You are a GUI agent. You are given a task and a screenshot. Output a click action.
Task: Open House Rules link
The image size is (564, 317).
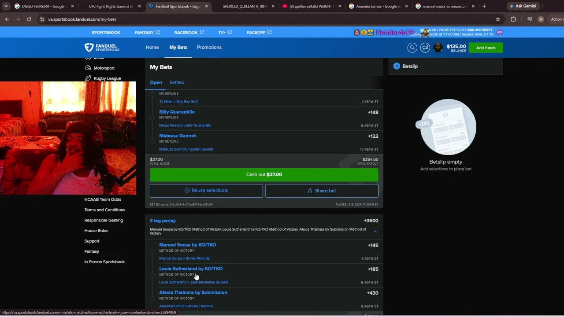coord(96,231)
